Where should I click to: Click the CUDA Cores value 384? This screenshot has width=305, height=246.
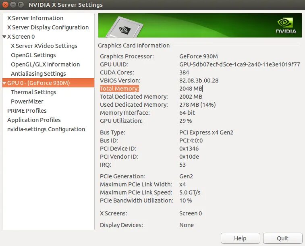[184, 72]
